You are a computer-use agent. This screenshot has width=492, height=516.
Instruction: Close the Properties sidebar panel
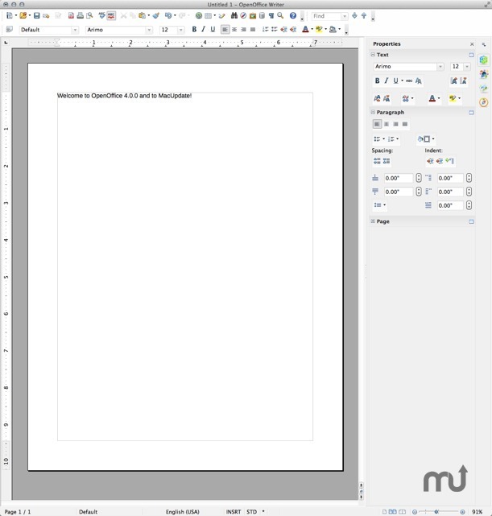[472, 44]
